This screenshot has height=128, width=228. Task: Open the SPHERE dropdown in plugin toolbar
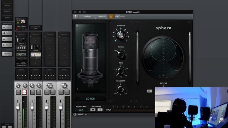(x=88, y=17)
